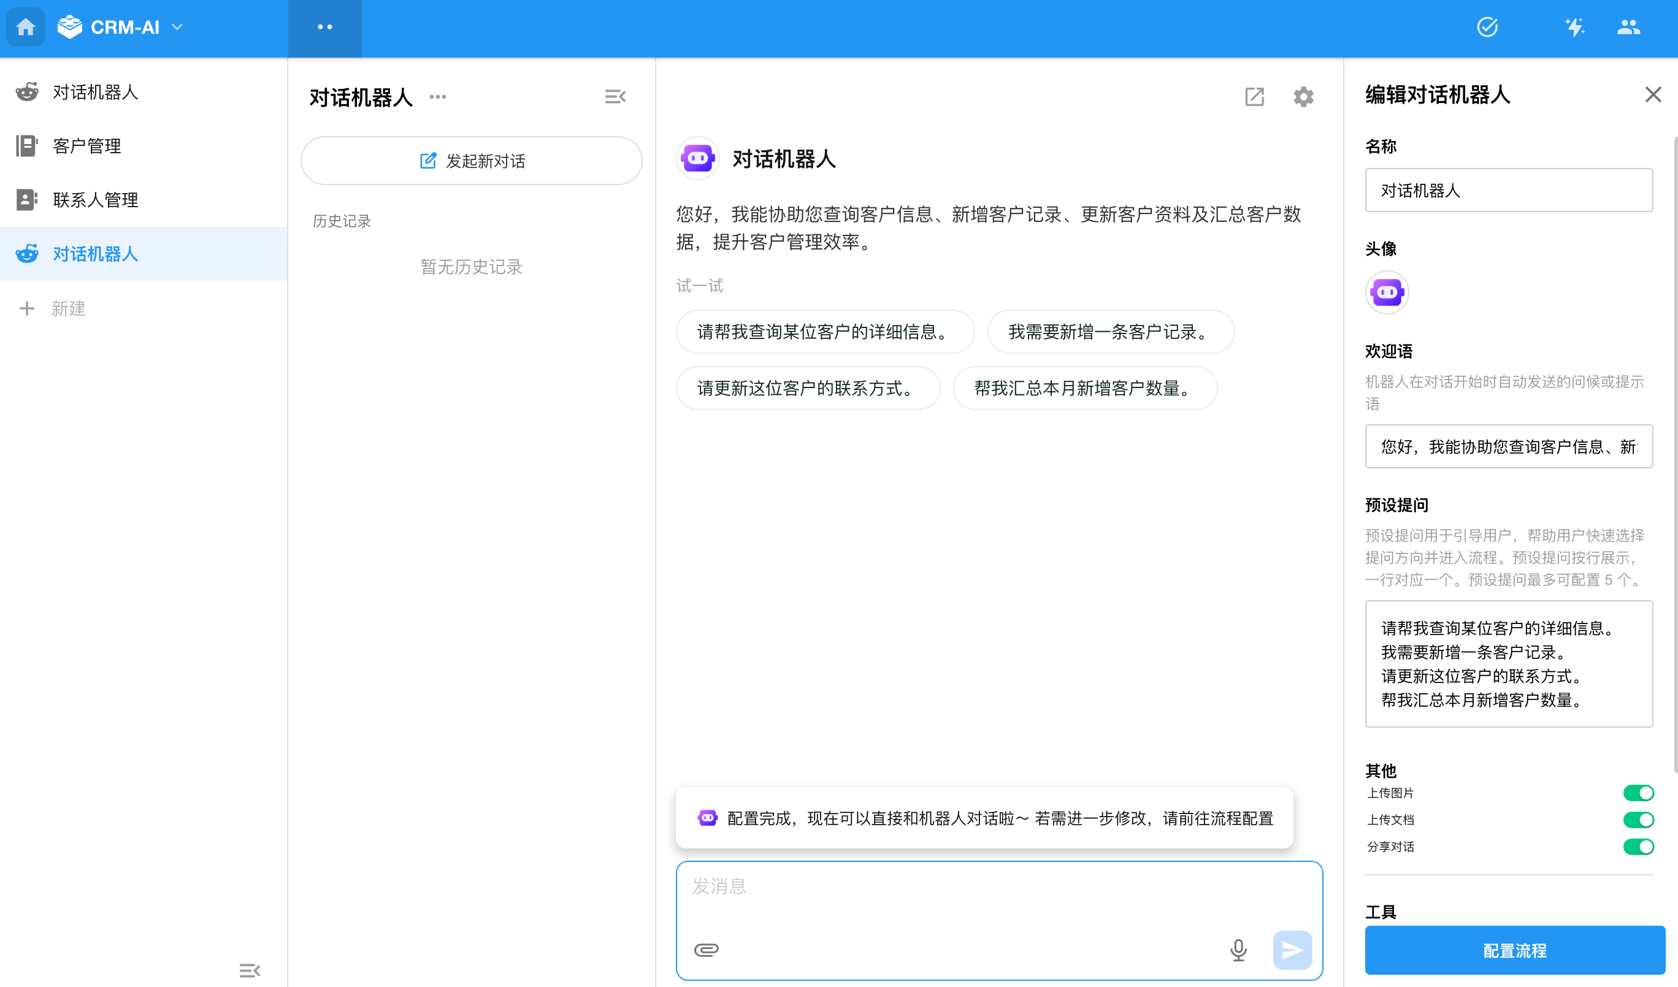Image resolution: width=1678 pixels, height=987 pixels.
Task: Click the send message arrow button
Action: click(1292, 950)
